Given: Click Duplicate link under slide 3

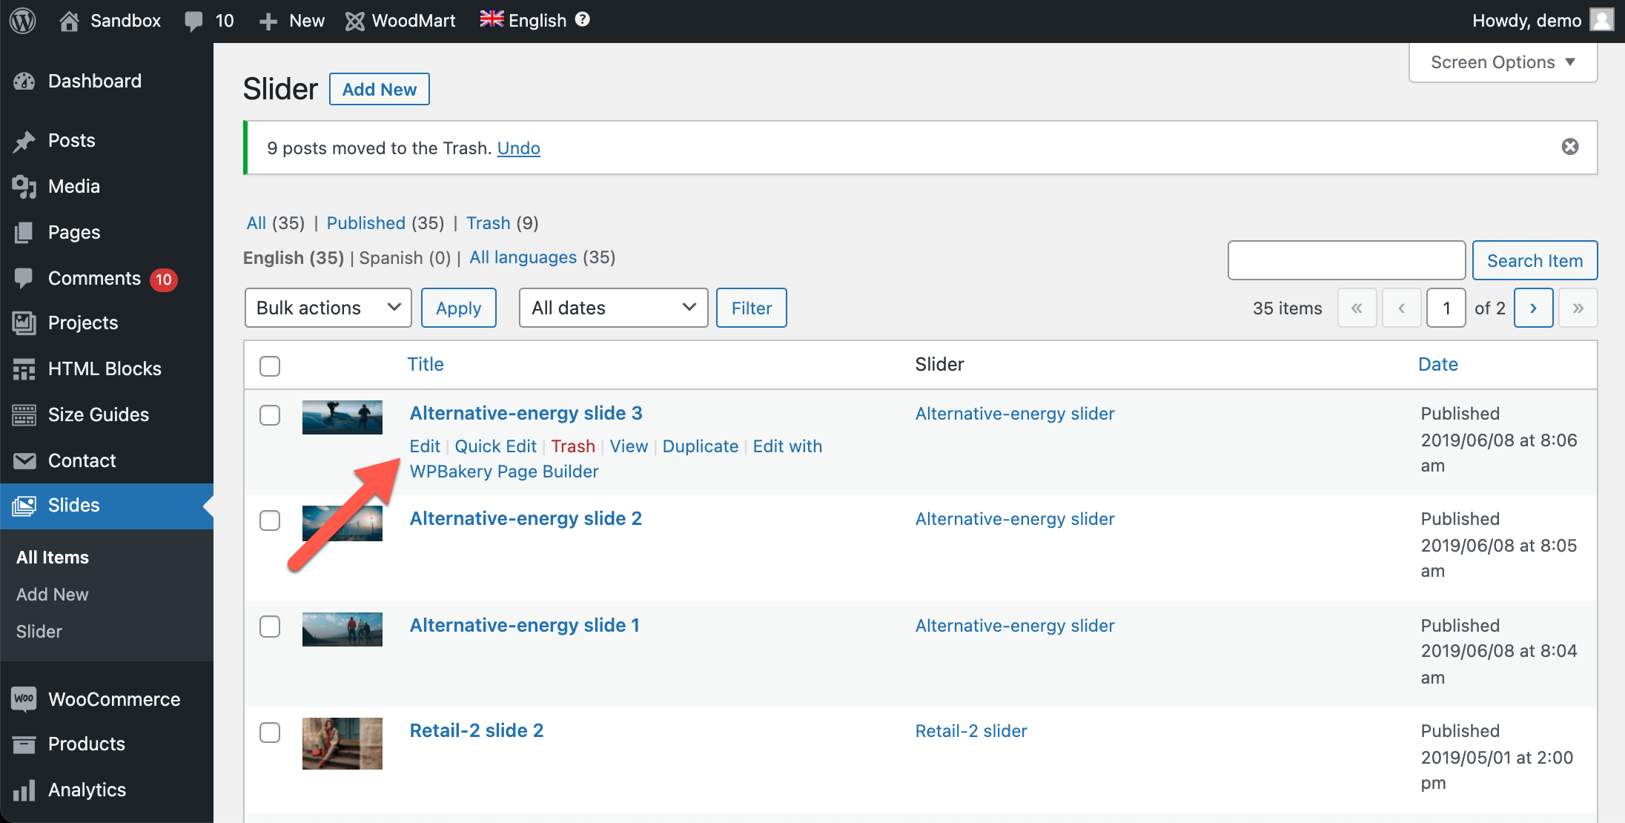Looking at the screenshot, I should (701, 446).
